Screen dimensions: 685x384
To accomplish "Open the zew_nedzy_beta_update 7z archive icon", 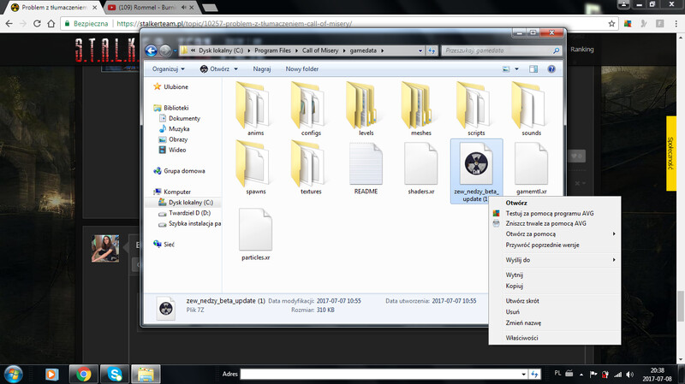I will 475,162.
